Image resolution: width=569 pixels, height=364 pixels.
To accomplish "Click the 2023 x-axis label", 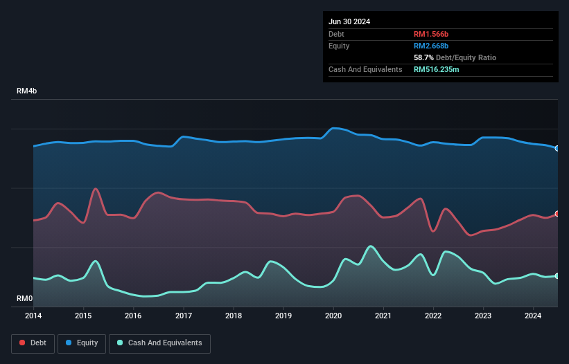I will [x=483, y=316].
